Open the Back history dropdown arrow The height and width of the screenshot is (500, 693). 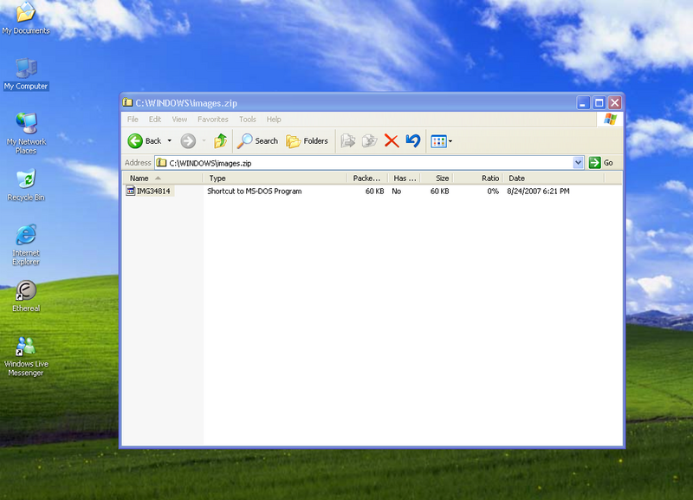(169, 141)
